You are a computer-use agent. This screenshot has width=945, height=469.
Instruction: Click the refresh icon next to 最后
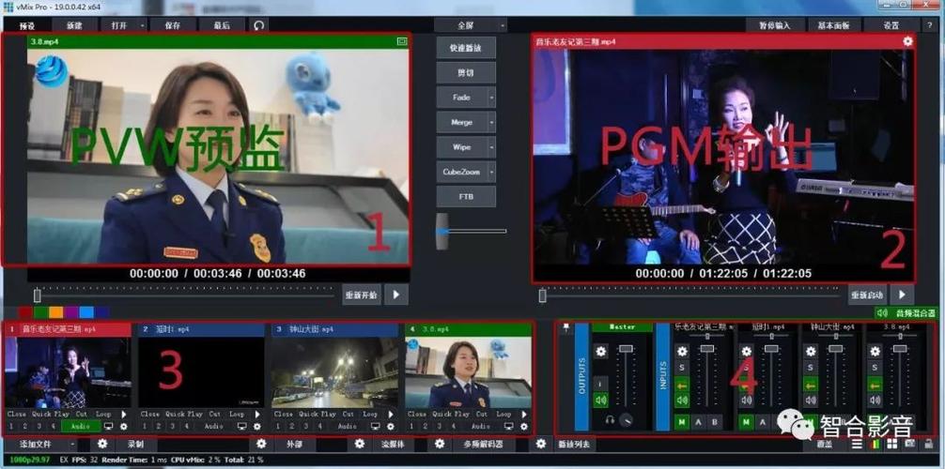point(258,25)
